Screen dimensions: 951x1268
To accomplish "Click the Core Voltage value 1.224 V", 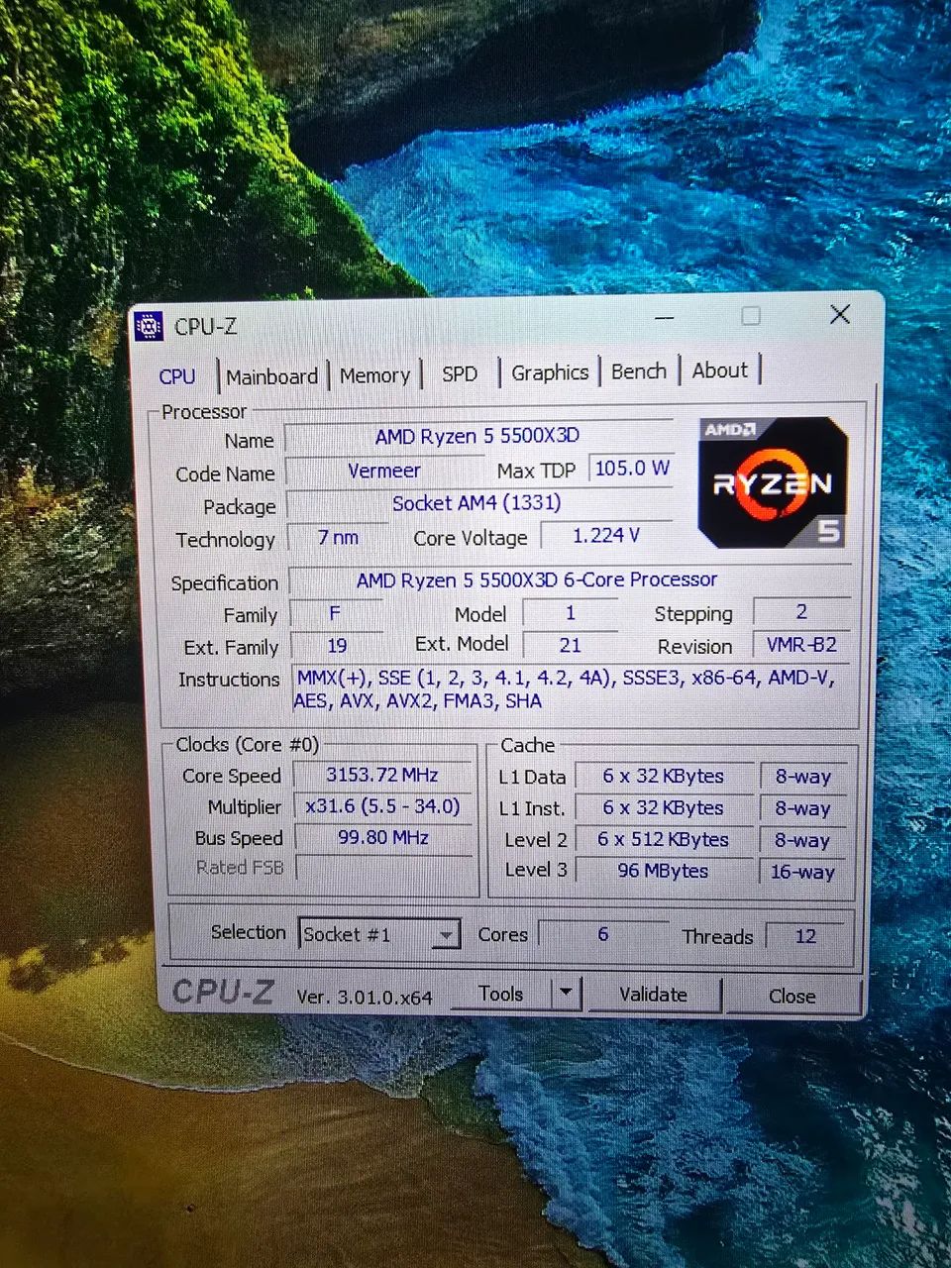I will pos(606,535).
